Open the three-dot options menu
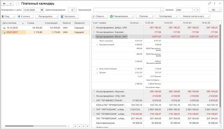This screenshot has height=129, width=224. [x=215, y=3]
